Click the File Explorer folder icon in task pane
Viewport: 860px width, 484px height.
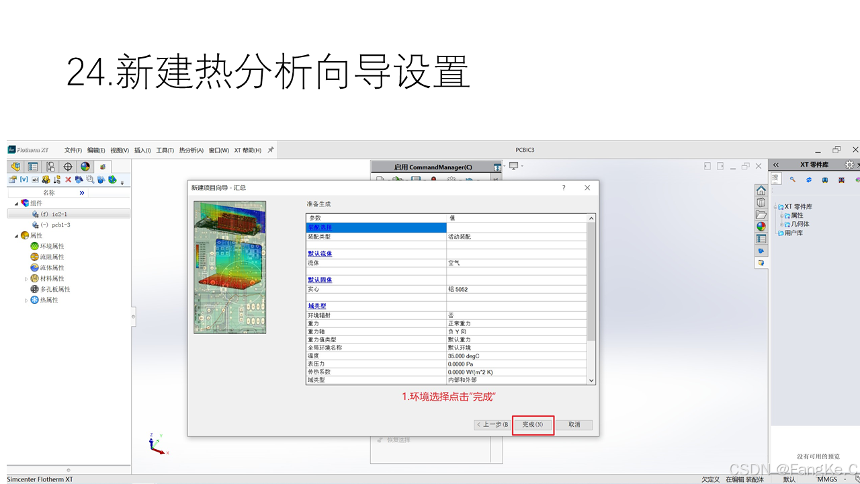pos(761,214)
